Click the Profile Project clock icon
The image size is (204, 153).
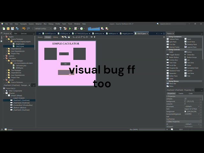coord(82,28)
